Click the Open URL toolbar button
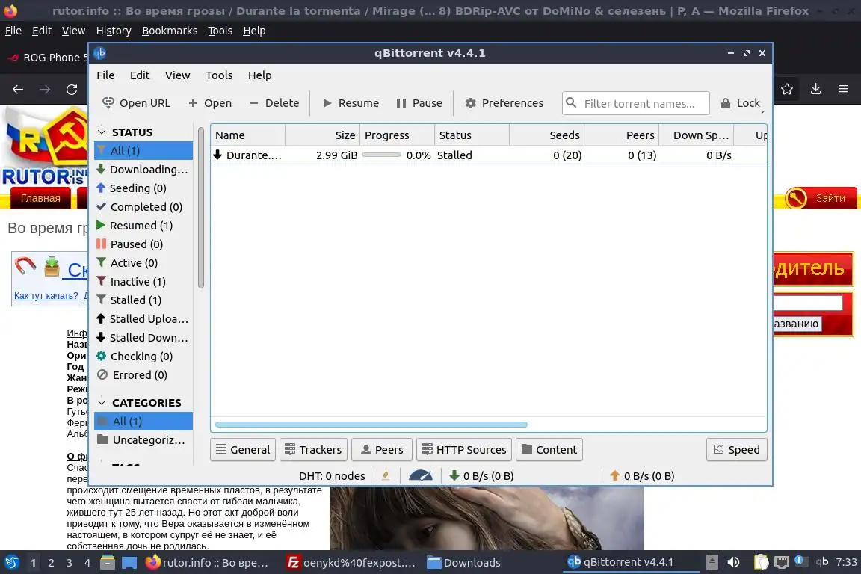This screenshot has width=861, height=574. point(136,103)
